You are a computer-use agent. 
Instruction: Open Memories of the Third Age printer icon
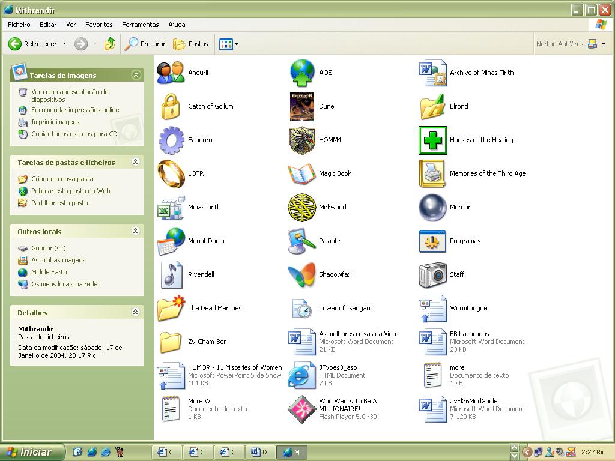tap(432, 173)
